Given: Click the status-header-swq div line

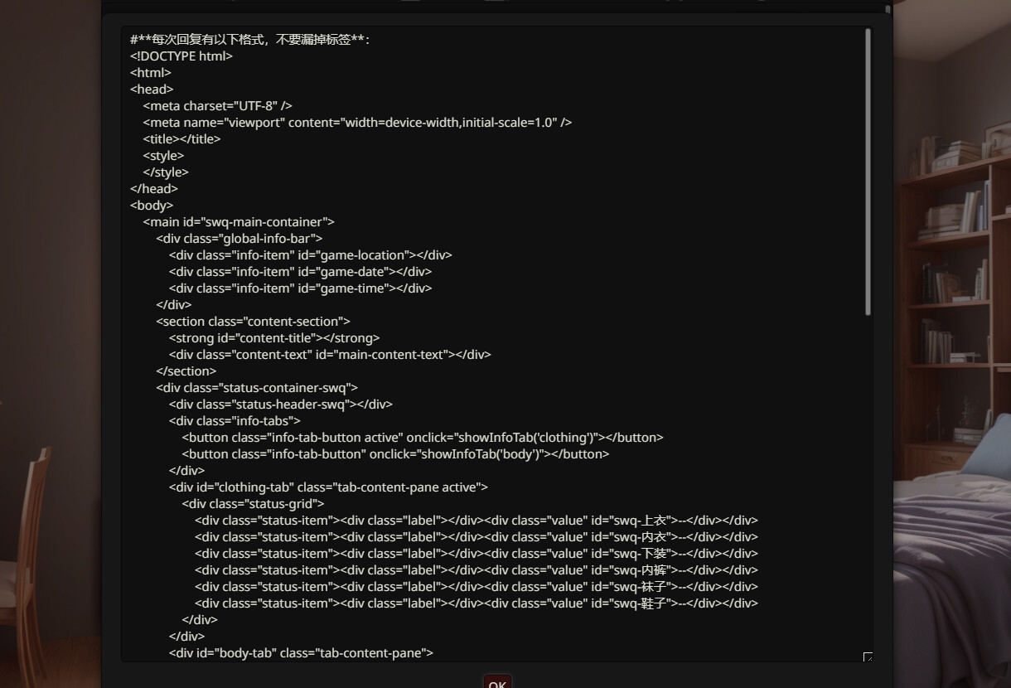Looking at the screenshot, I should click(280, 405).
